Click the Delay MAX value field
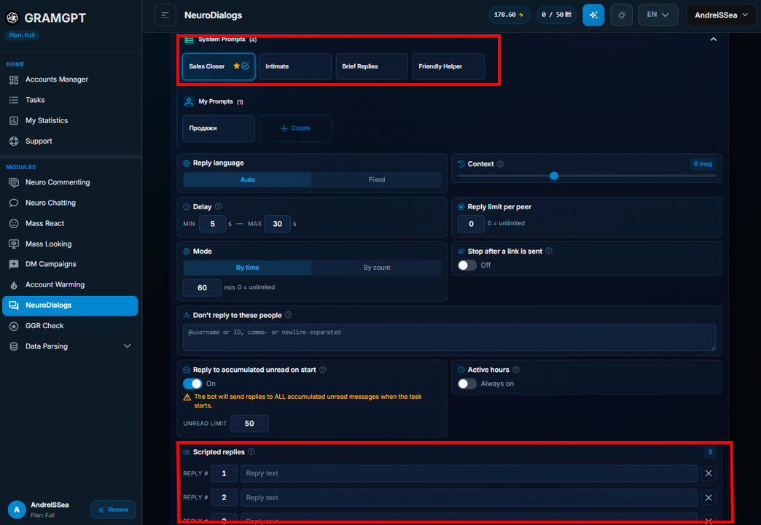Image resolution: width=761 pixels, height=525 pixels. coord(277,224)
